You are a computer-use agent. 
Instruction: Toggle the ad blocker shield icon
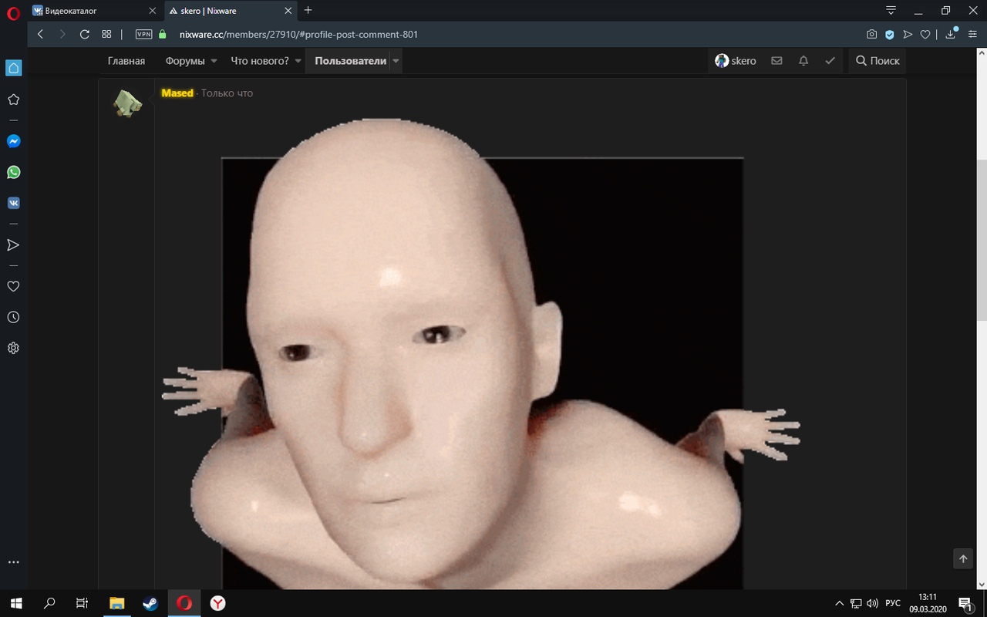(x=889, y=35)
